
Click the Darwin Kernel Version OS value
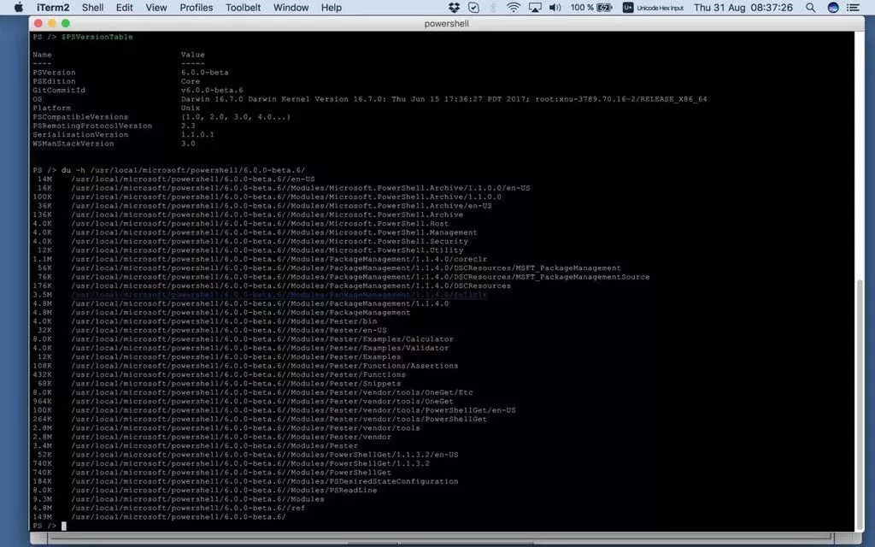pyautogui.click(x=443, y=99)
